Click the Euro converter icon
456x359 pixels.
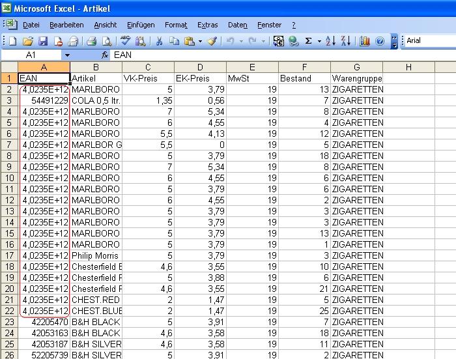pyautogui.click(x=279, y=41)
